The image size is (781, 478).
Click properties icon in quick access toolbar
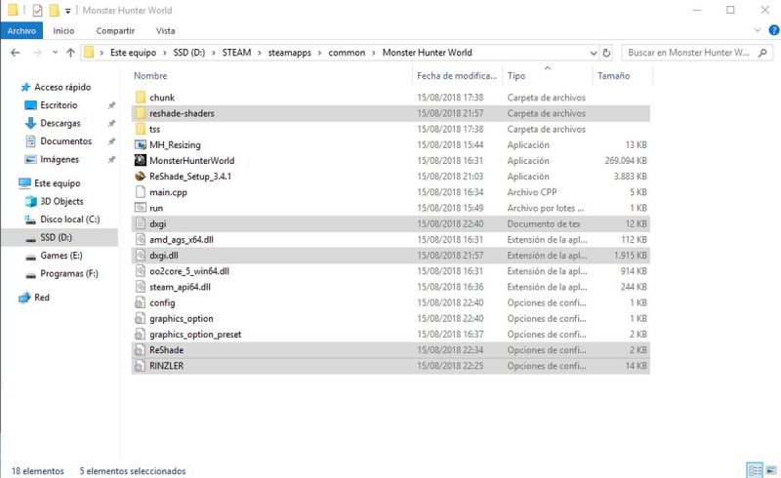pos(37,10)
